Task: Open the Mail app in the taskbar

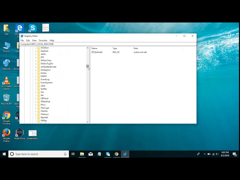Action: click(91, 154)
